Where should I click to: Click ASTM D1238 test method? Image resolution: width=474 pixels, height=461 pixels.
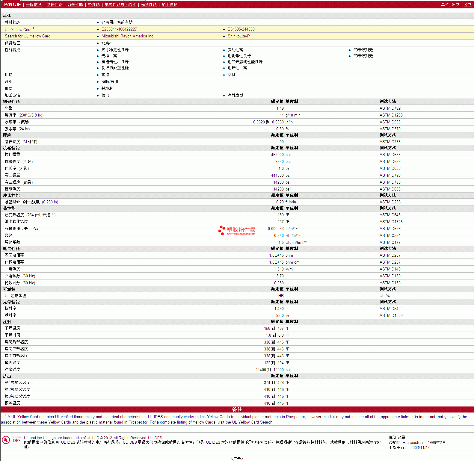[x=391, y=115]
